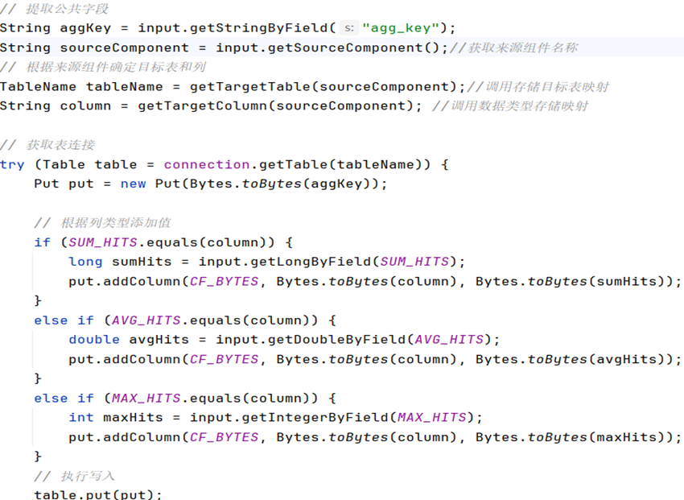Click getLongByField method call
684x500 pixels.
pyautogui.click(x=310, y=262)
